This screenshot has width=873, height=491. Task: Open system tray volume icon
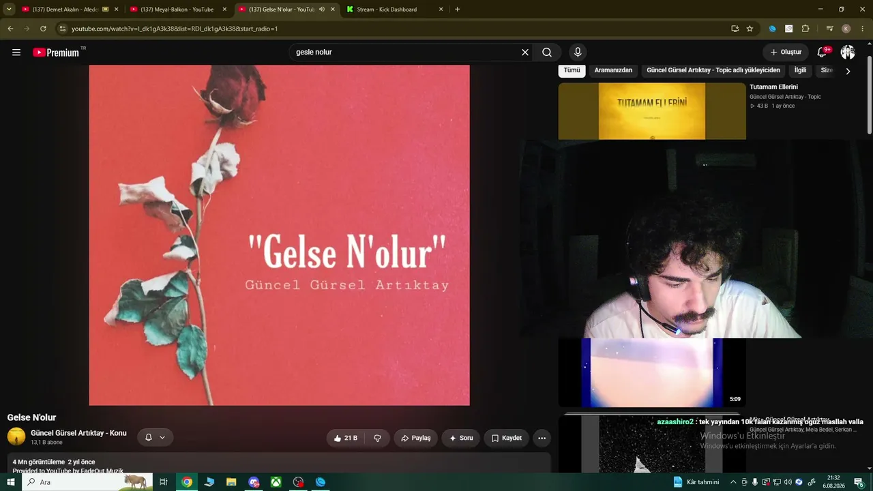788,482
